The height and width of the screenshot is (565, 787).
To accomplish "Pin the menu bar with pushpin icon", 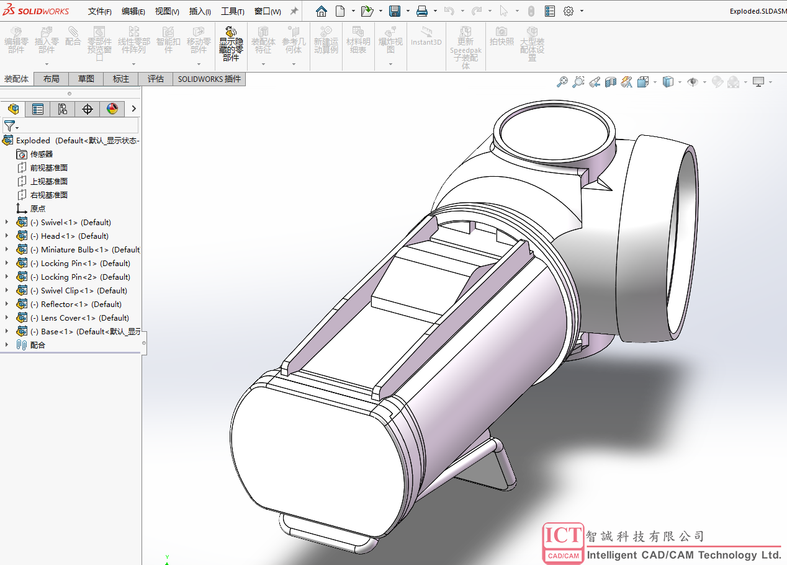I will [x=294, y=11].
